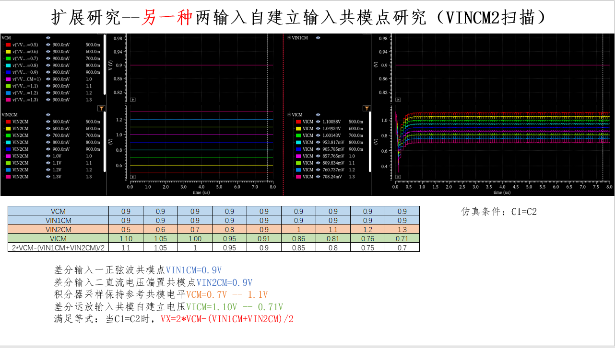Viewport: 615px width, 348px height.
Task: Select VIN2CM row with 1.0V
Action: [x=53, y=156]
